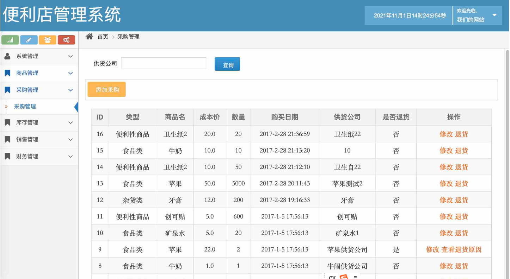Click type cell 杂货类
The width and height of the screenshot is (510, 279).
133,200
